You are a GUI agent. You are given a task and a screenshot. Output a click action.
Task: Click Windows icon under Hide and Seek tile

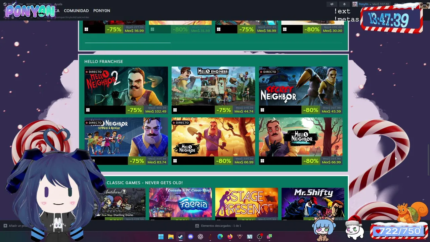(262, 161)
